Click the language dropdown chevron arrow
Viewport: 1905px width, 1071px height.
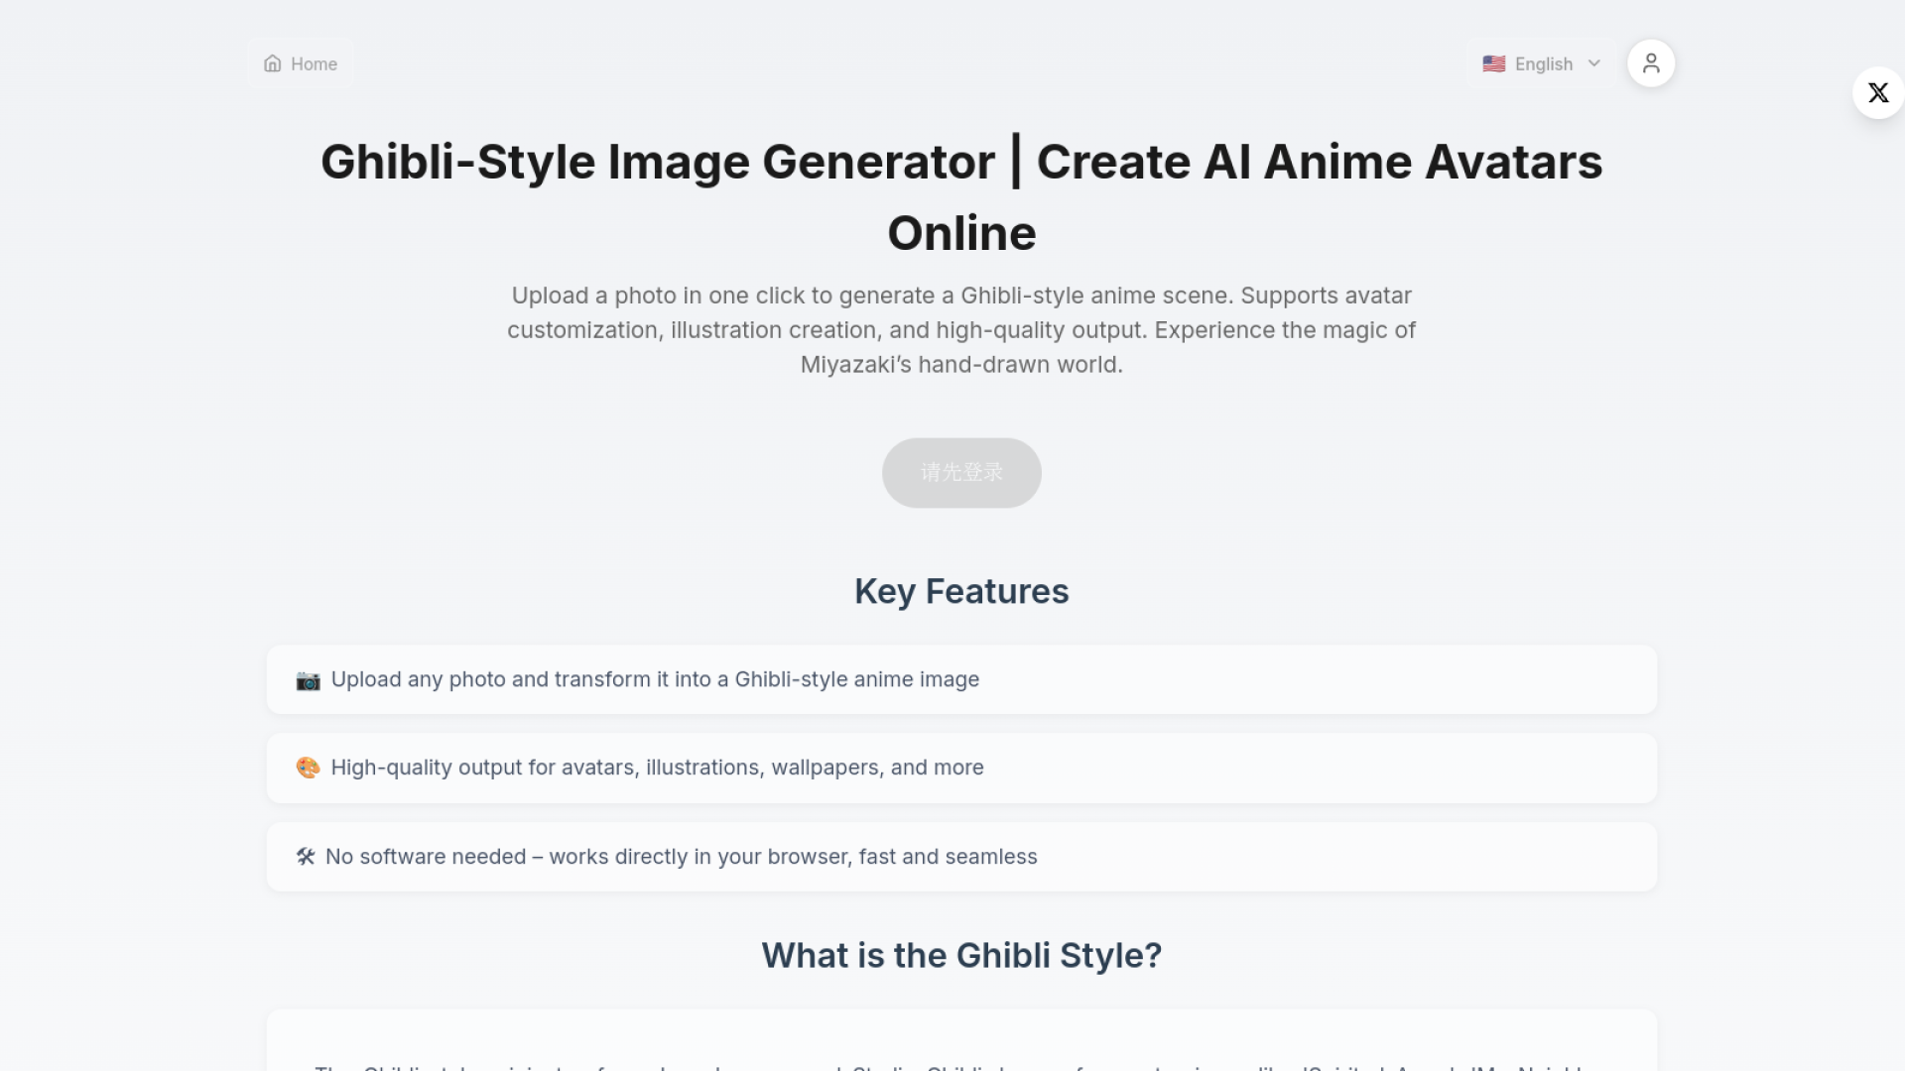pos(1594,63)
